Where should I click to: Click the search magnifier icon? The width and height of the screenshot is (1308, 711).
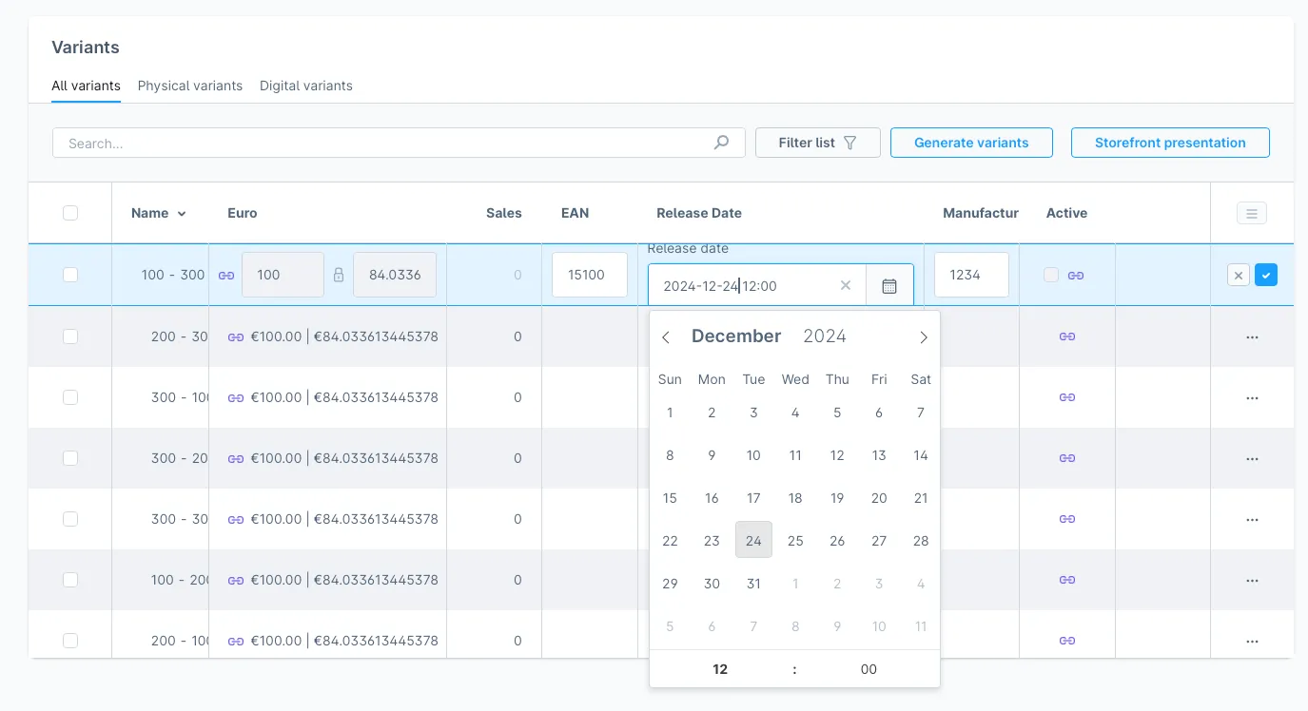point(721,142)
